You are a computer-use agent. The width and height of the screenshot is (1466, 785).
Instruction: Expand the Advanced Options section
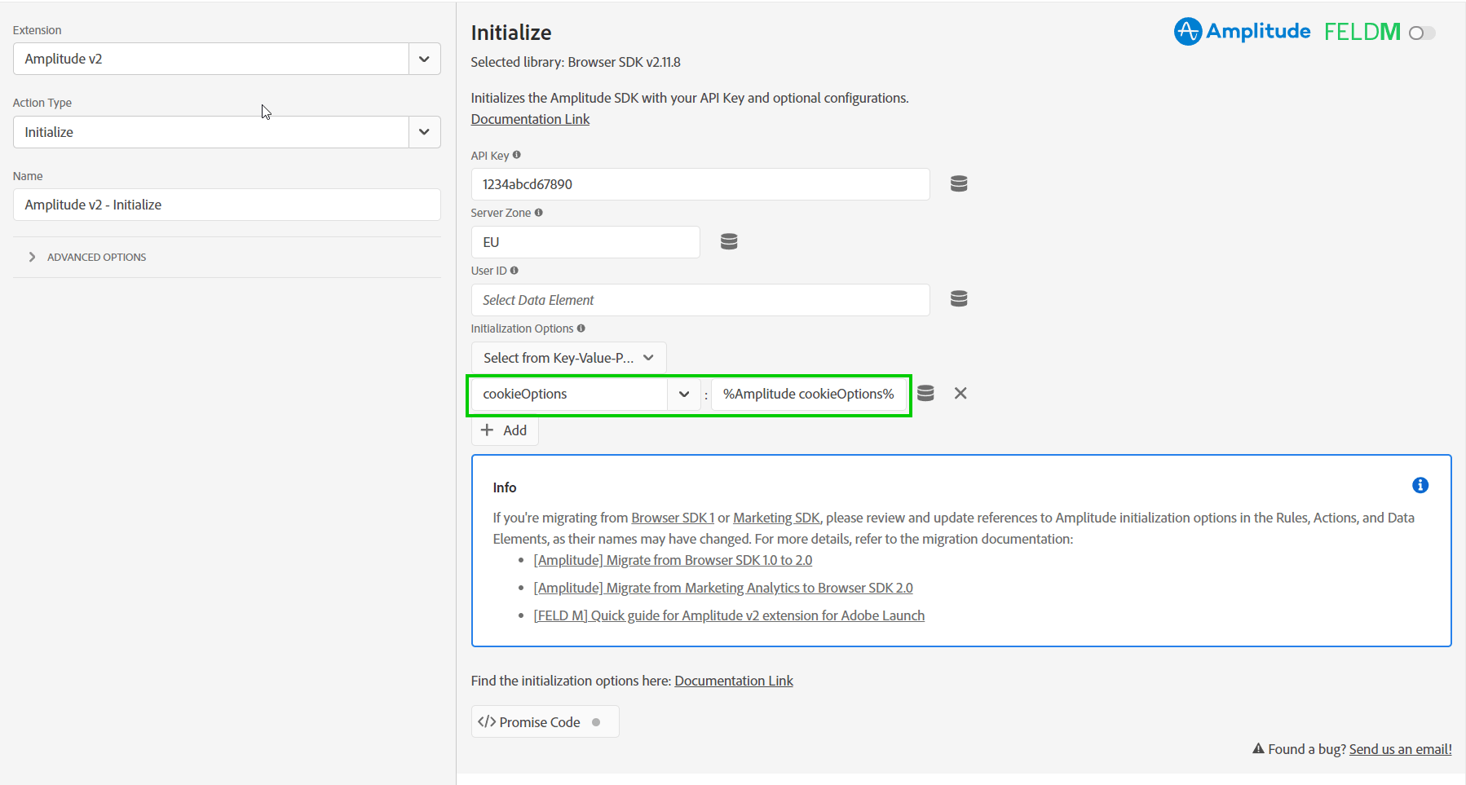pyautogui.click(x=87, y=257)
